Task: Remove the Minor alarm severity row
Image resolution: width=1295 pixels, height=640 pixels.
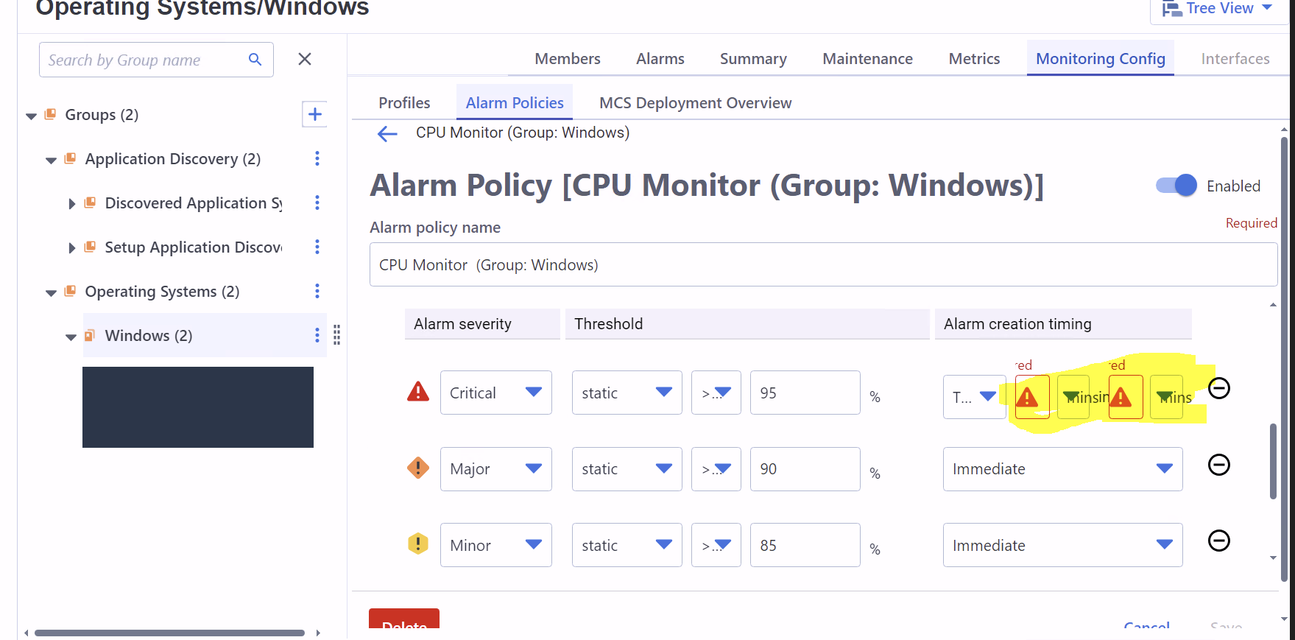Action: pyautogui.click(x=1218, y=541)
